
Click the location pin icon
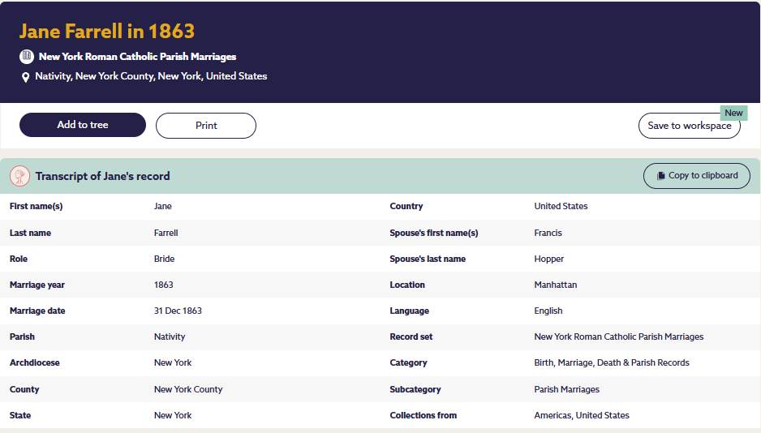tap(26, 77)
